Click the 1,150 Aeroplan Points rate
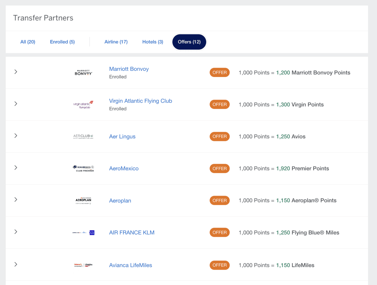Image resolution: width=377 pixels, height=285 pixels. (306, 200)
